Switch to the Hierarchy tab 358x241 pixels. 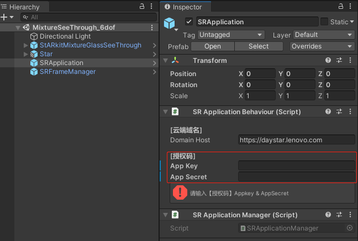[x=24, y=7]
